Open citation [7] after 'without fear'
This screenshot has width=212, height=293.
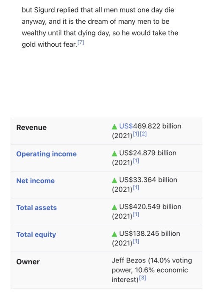pyautogui.click(x=81, y=43)
